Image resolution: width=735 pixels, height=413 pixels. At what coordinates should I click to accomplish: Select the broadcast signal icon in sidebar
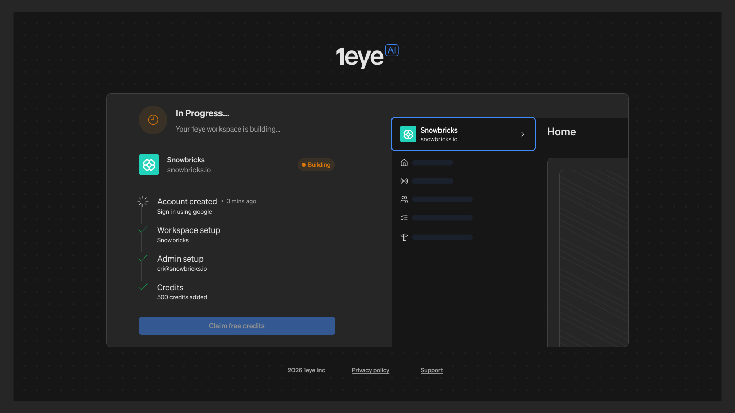point(404,181)
